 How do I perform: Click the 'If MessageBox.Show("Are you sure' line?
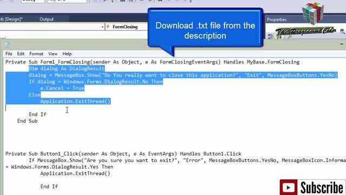coord(187,160)
